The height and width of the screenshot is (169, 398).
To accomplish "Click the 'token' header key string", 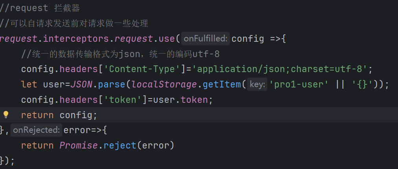I will click(123, 100).
